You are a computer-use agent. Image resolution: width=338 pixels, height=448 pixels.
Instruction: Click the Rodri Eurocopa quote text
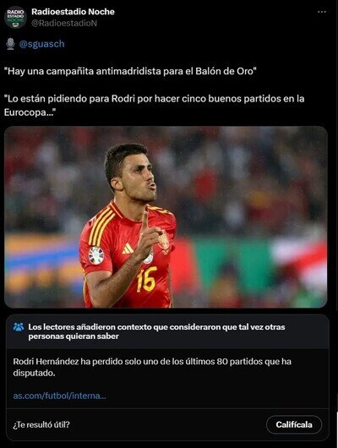[155, 105]
